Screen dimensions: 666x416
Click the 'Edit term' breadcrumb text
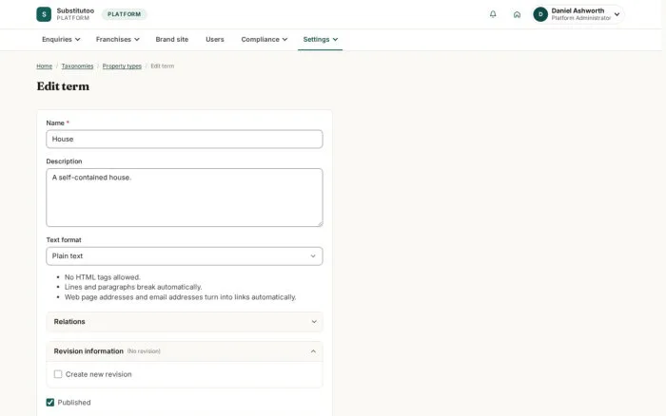(163, 66)
